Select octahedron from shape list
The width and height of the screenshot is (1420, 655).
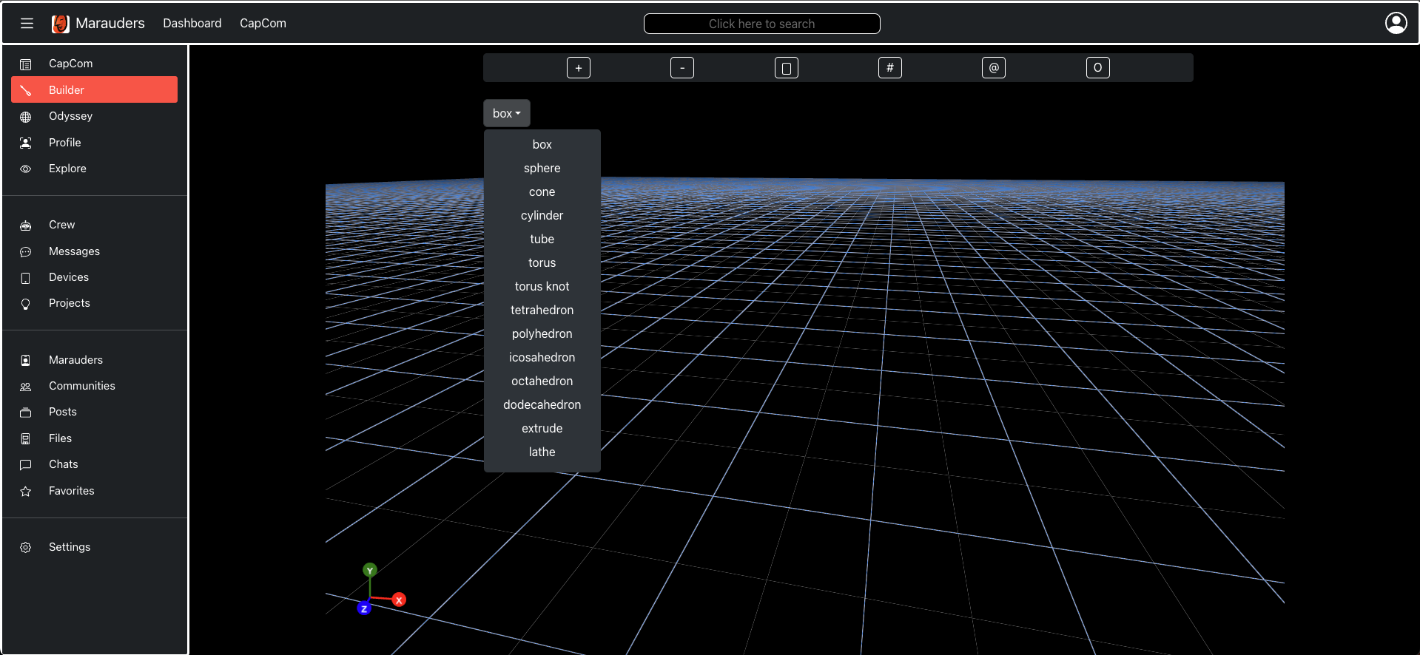[x=542, y=381]
